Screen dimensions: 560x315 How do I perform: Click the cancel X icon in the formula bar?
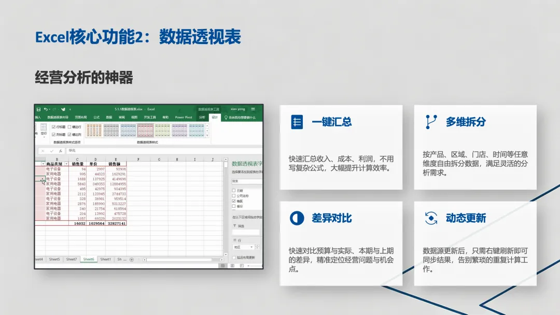click(x=43, y=151)
